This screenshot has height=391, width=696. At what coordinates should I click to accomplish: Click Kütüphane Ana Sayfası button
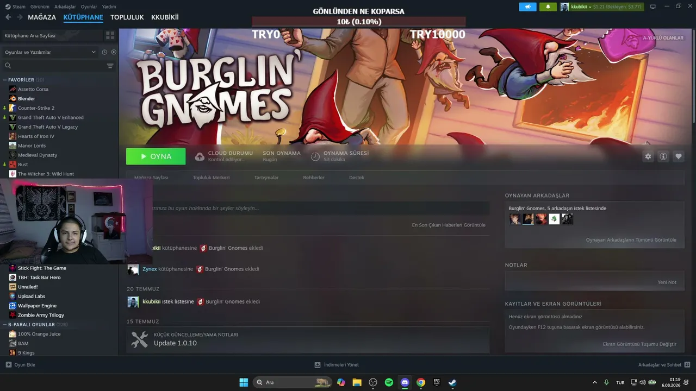(x=52, y=35)
